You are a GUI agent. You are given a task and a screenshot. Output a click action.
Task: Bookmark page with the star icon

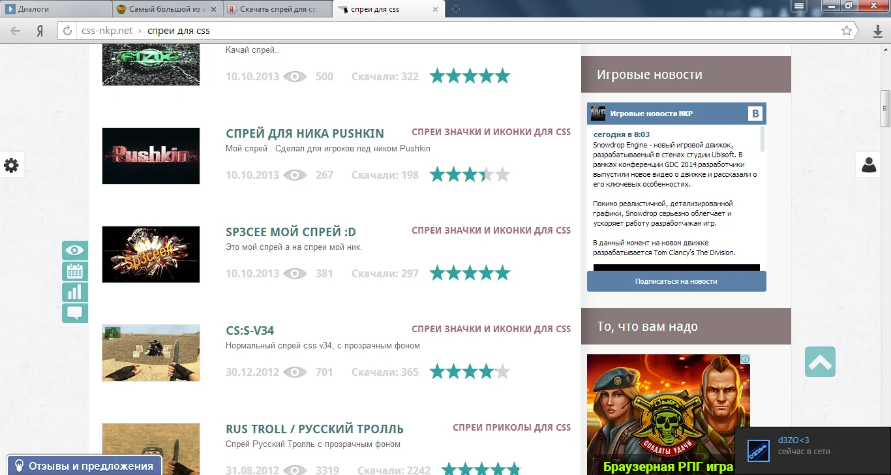(x=846, y=31)
